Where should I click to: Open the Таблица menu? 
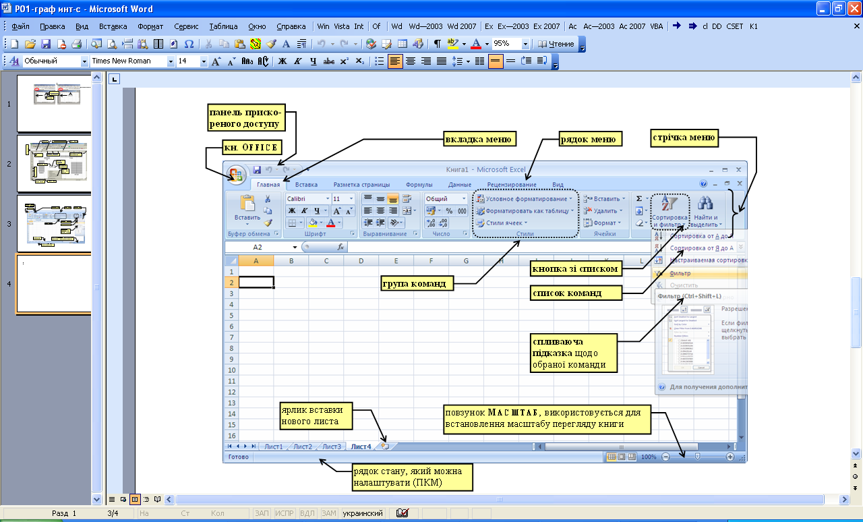pyautogui.click(x=223, y=26)
